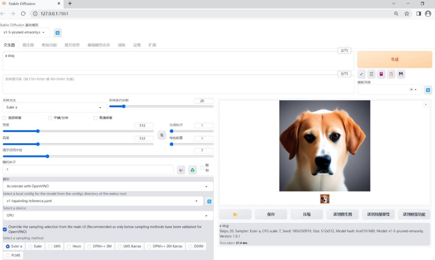Refresh the local config list icon
The image size is (435, 260).
point(209,202)
